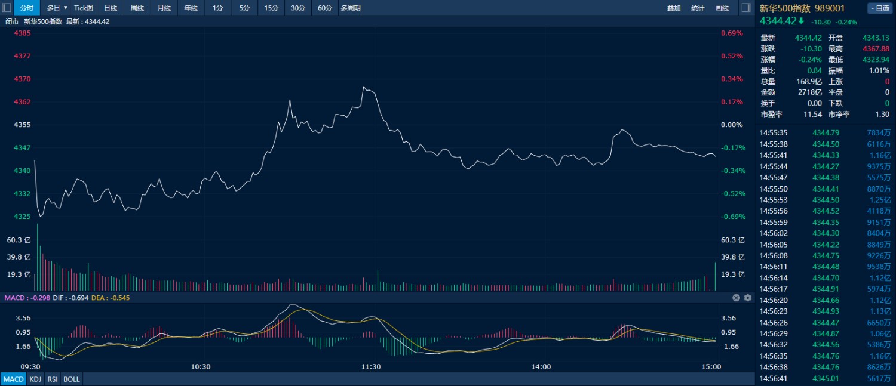Activate the 画线 drawing tool
896x386 pixels.
click(722, 8)
